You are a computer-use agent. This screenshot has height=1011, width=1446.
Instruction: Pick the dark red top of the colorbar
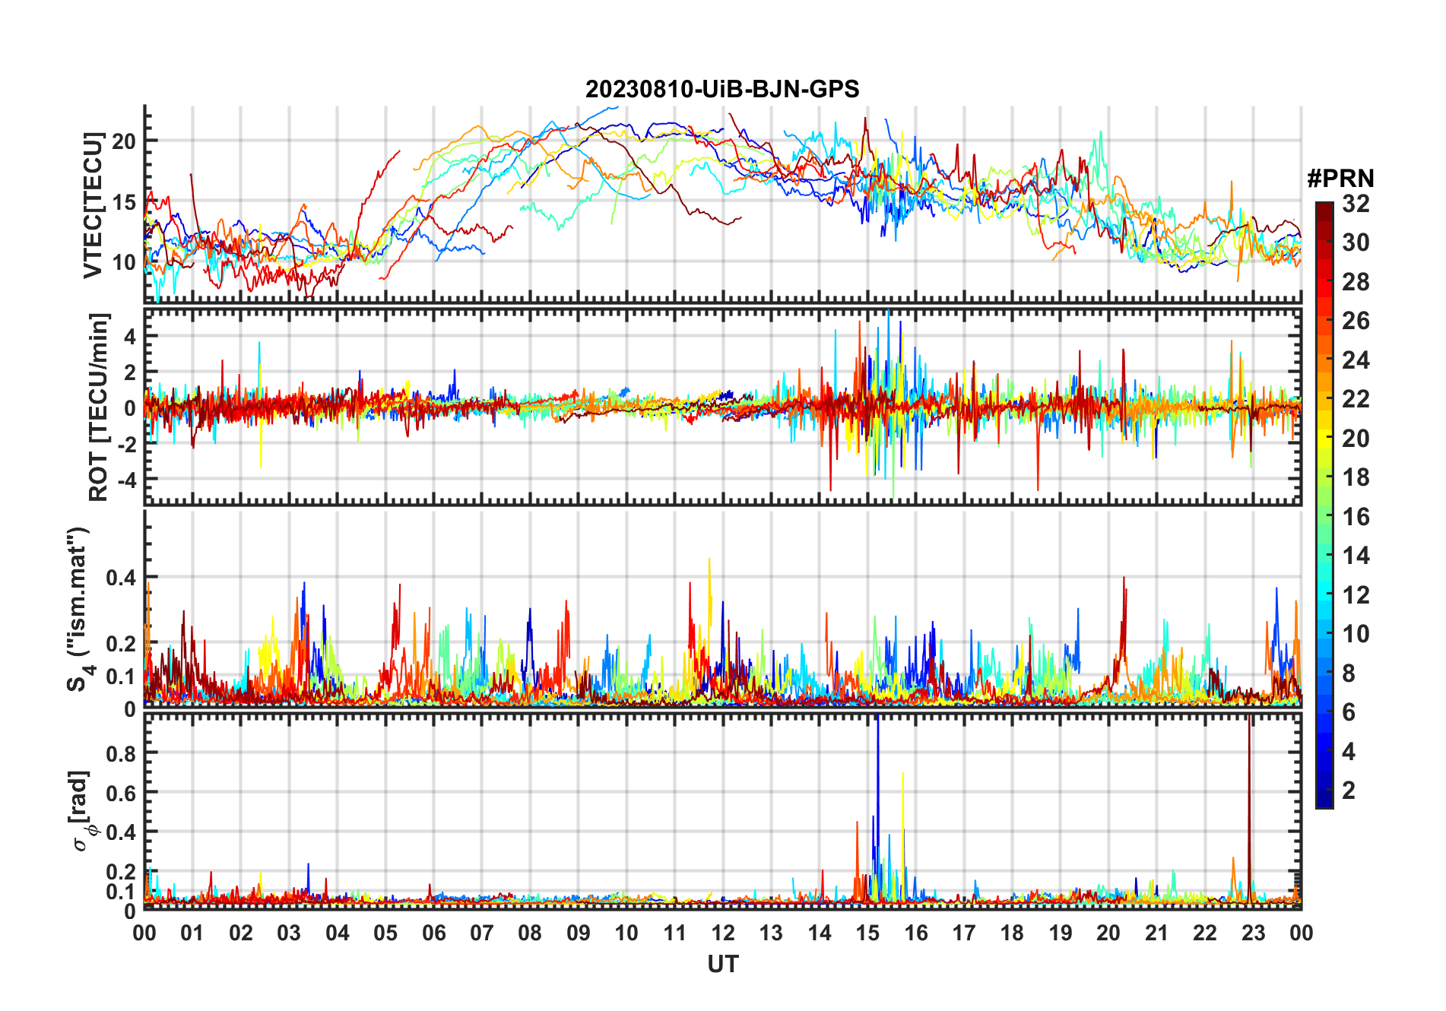pos(1324,208)
